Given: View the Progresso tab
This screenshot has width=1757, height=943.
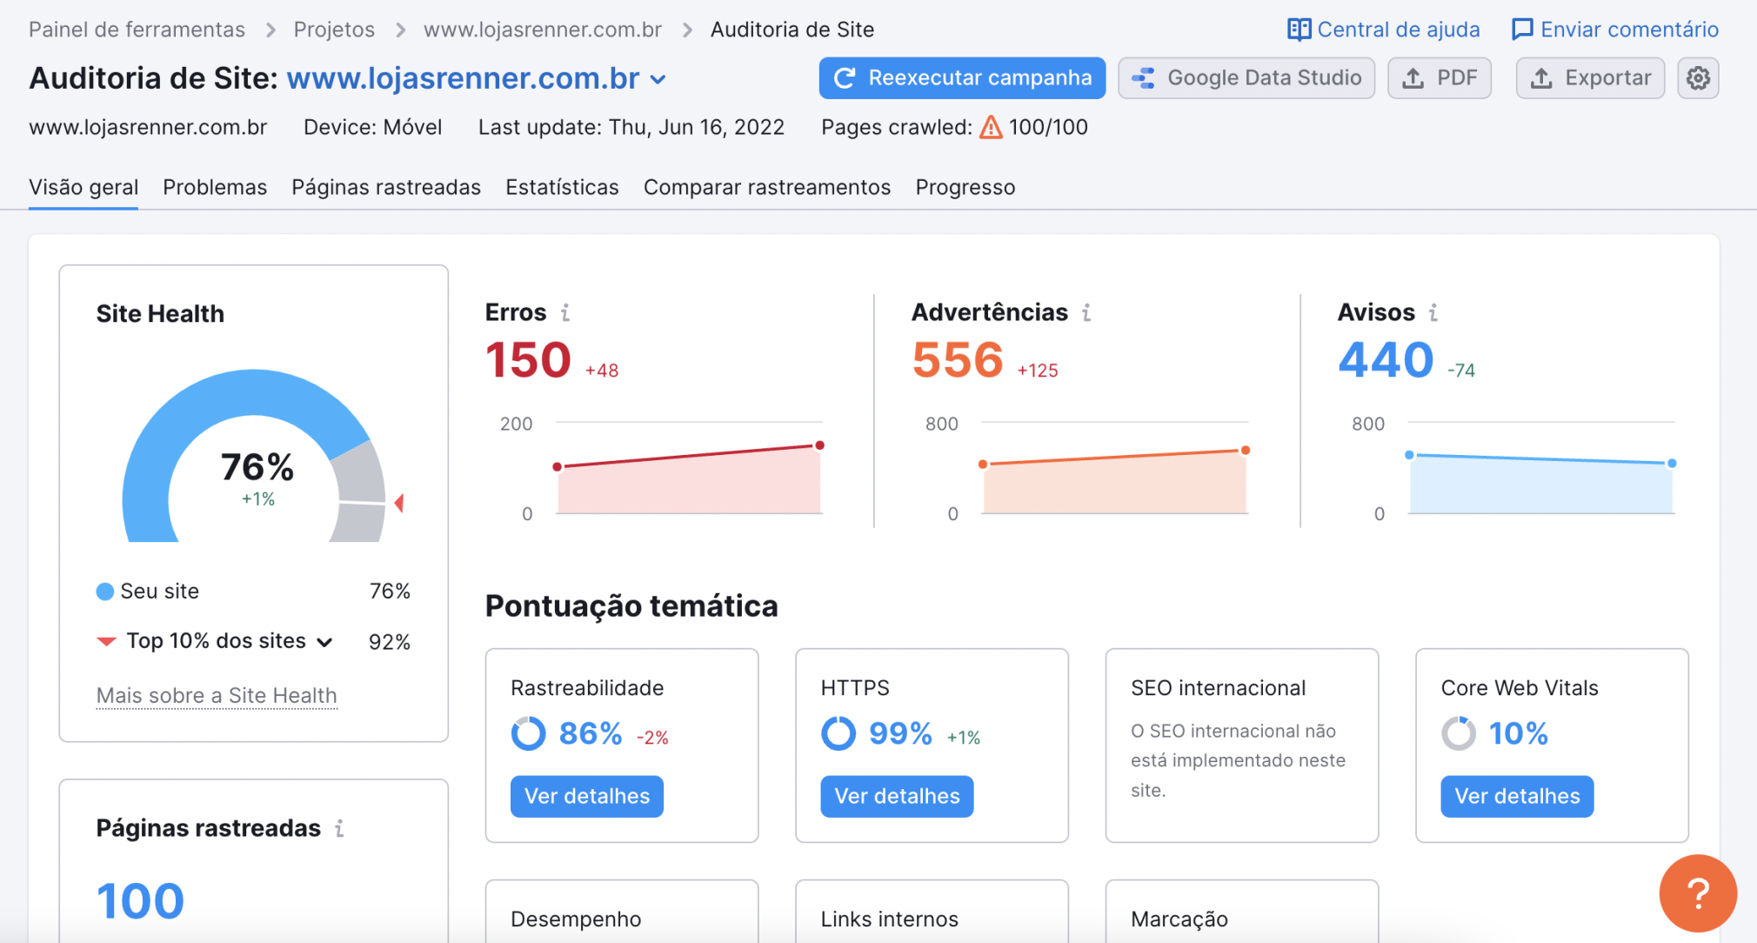Looking at the screenshot, I should pyautogui.click(x=965, y=187).
